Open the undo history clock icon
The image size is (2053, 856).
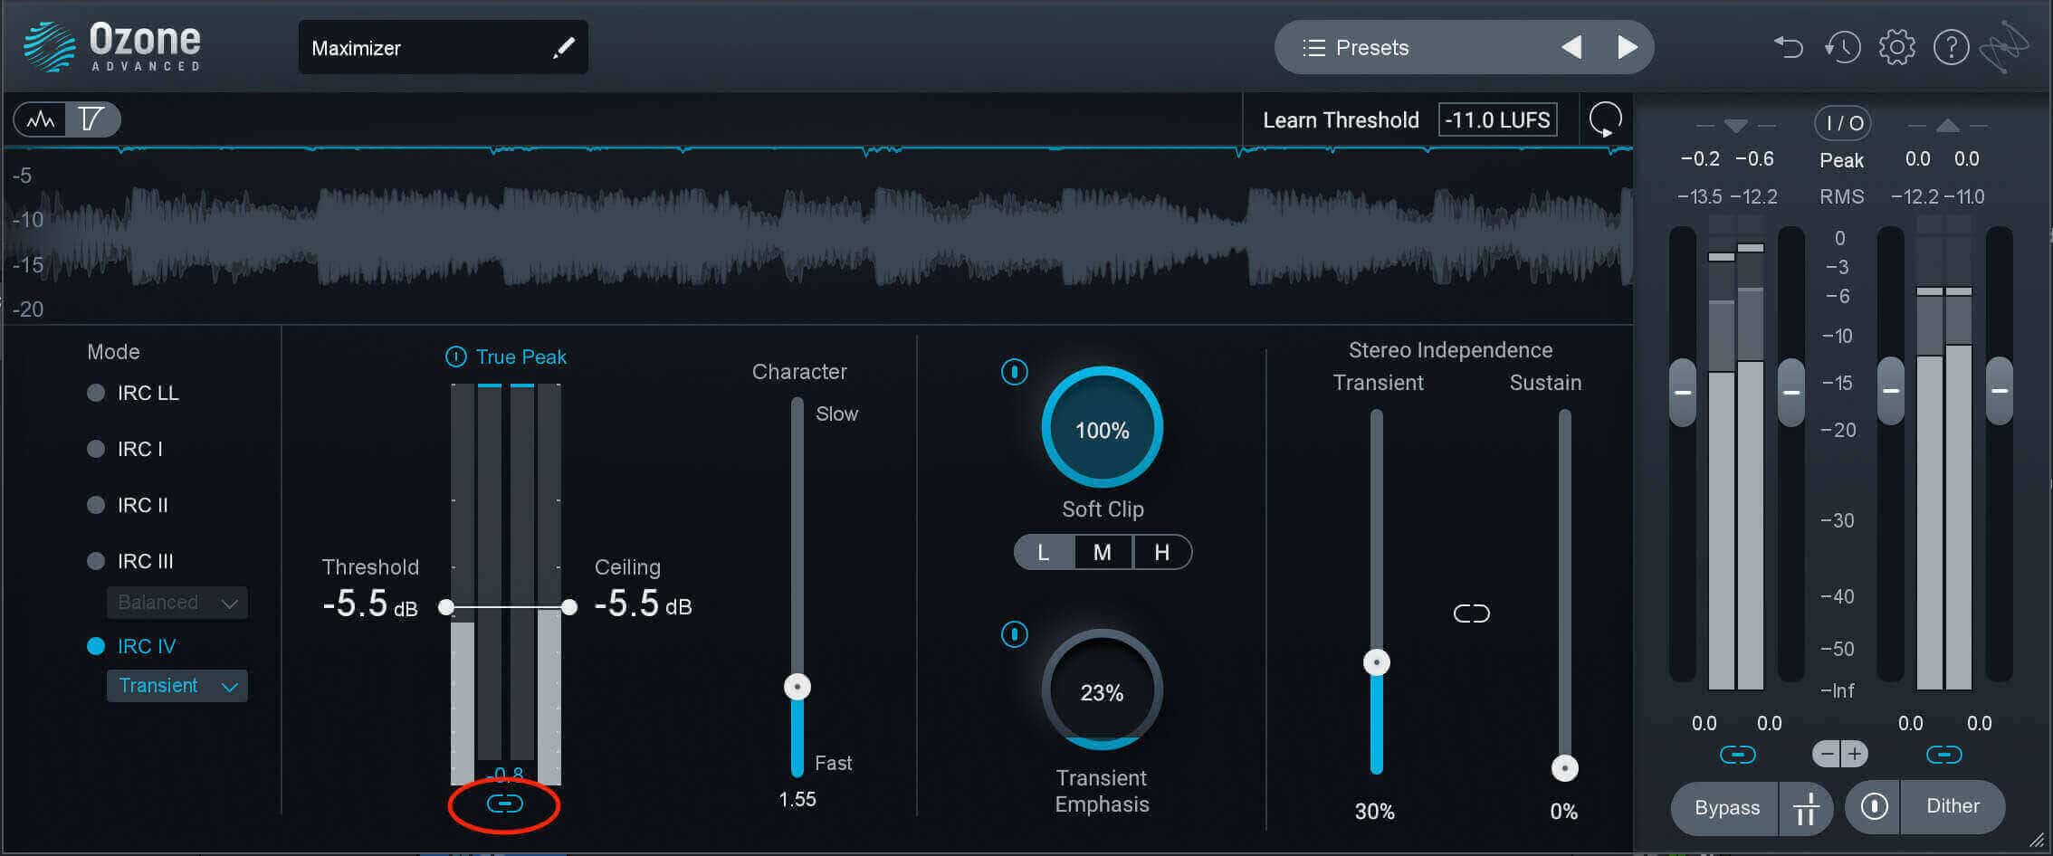coord(1842,47)
